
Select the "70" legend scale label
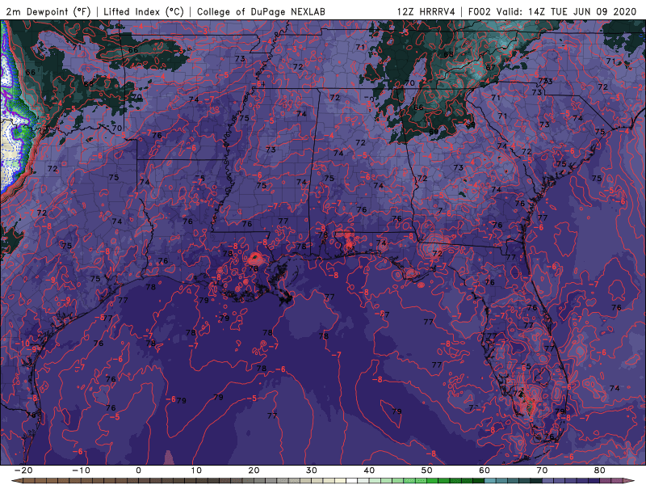click(542, 470)
